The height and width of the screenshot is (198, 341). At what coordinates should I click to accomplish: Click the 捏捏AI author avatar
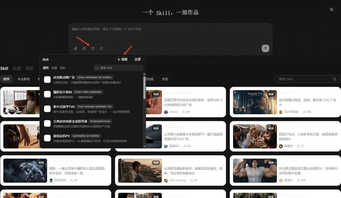click(281, 180)
